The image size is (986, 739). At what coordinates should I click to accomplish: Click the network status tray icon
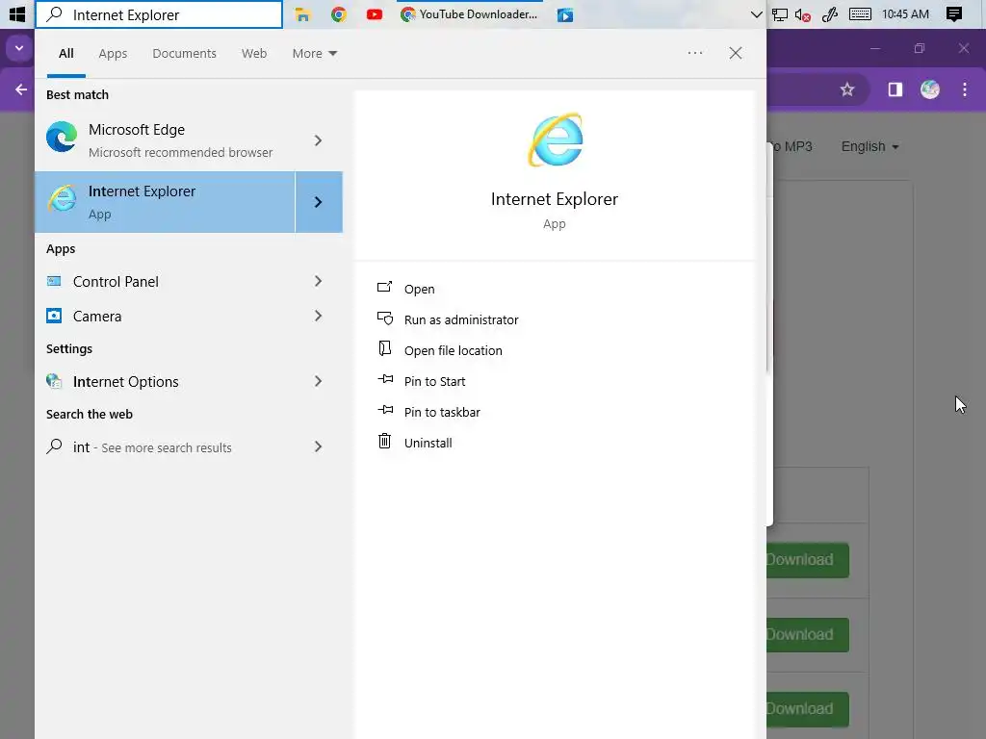pyautogui.click(x=780, y=14)
